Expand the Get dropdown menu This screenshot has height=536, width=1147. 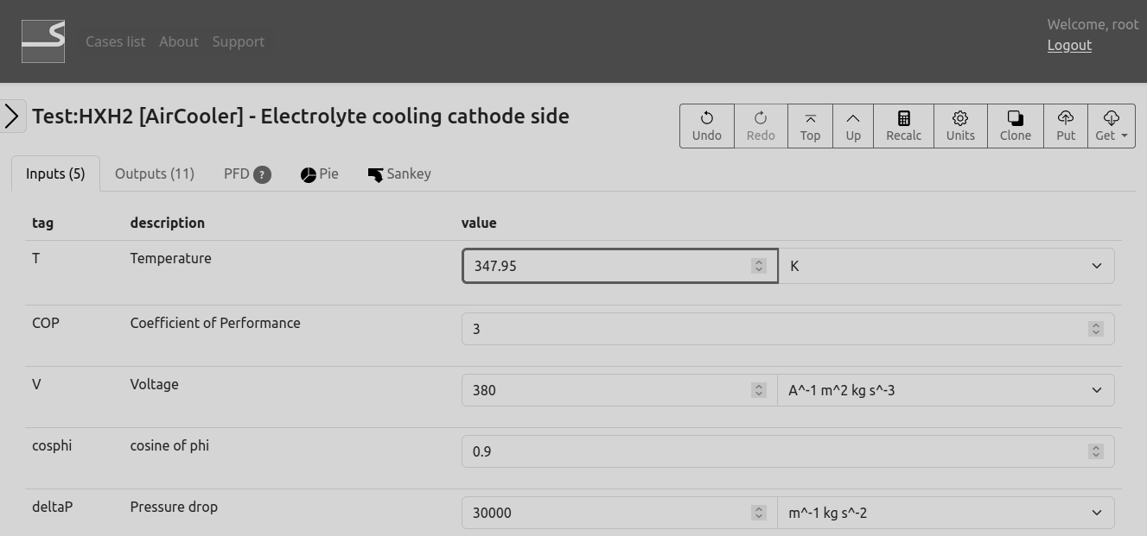click(x=1111, y=126)
